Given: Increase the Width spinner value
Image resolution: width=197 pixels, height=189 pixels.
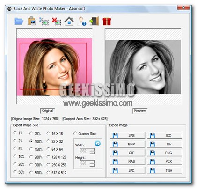Looking at the screenshot, I should click(x=92, y=150).
